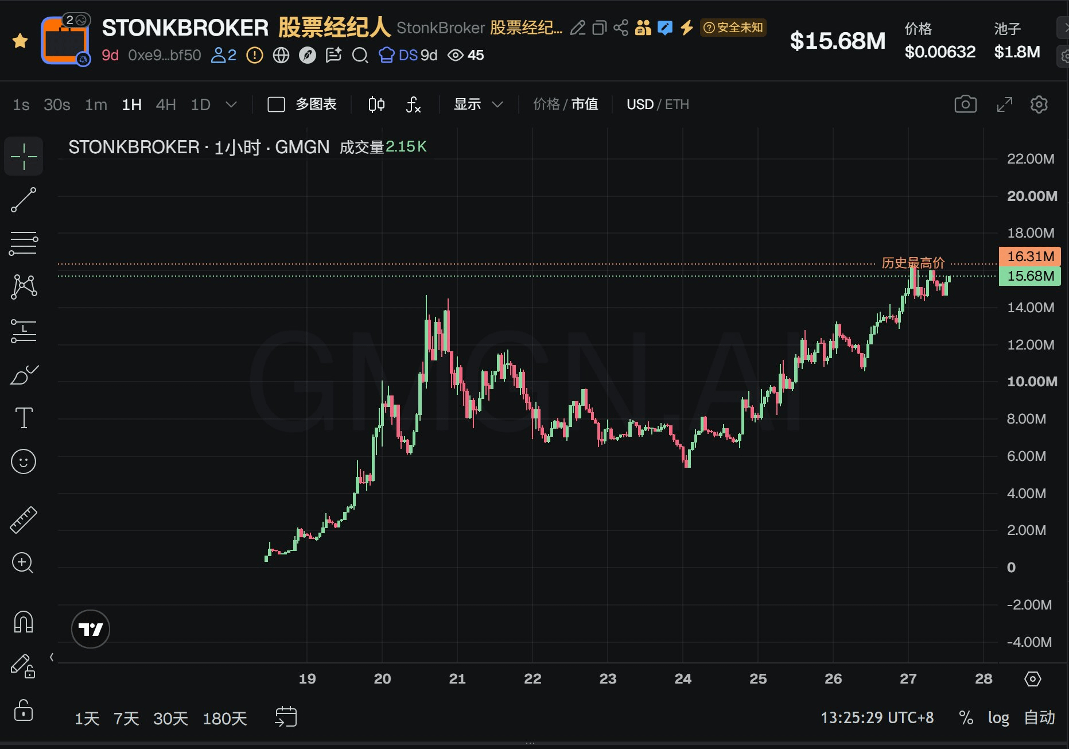Screen dimensions: 1069x749
Task: Select the crosshair cursor tool
Action: [24, 156]
